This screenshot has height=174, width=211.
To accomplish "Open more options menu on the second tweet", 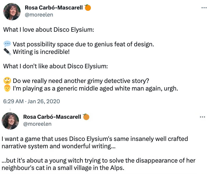I will tap(202, 117).
